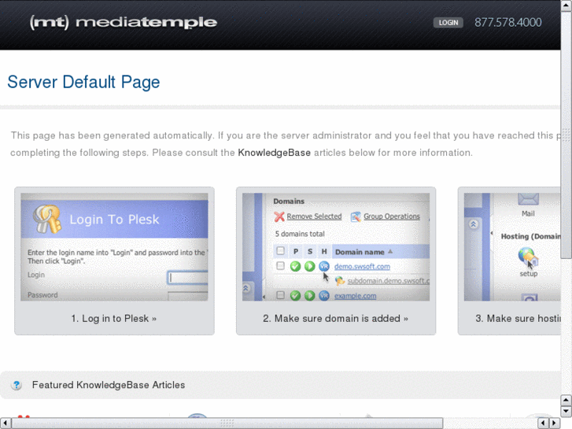
Task: Click the Mail envelope icon in thumbnail
Action: 528,199
